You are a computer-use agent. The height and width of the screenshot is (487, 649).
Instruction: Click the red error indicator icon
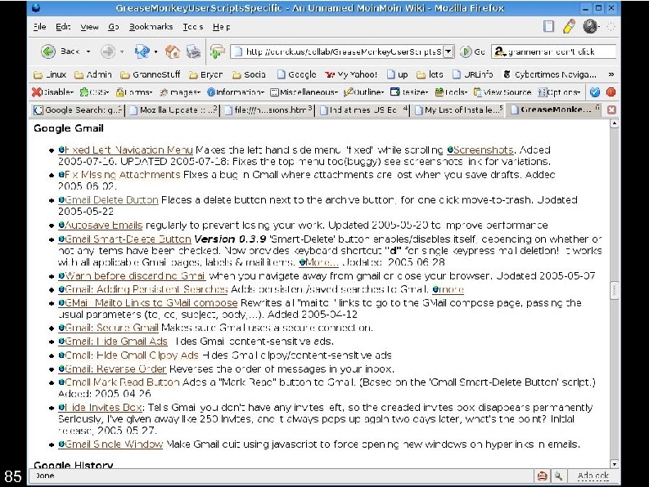611,92
